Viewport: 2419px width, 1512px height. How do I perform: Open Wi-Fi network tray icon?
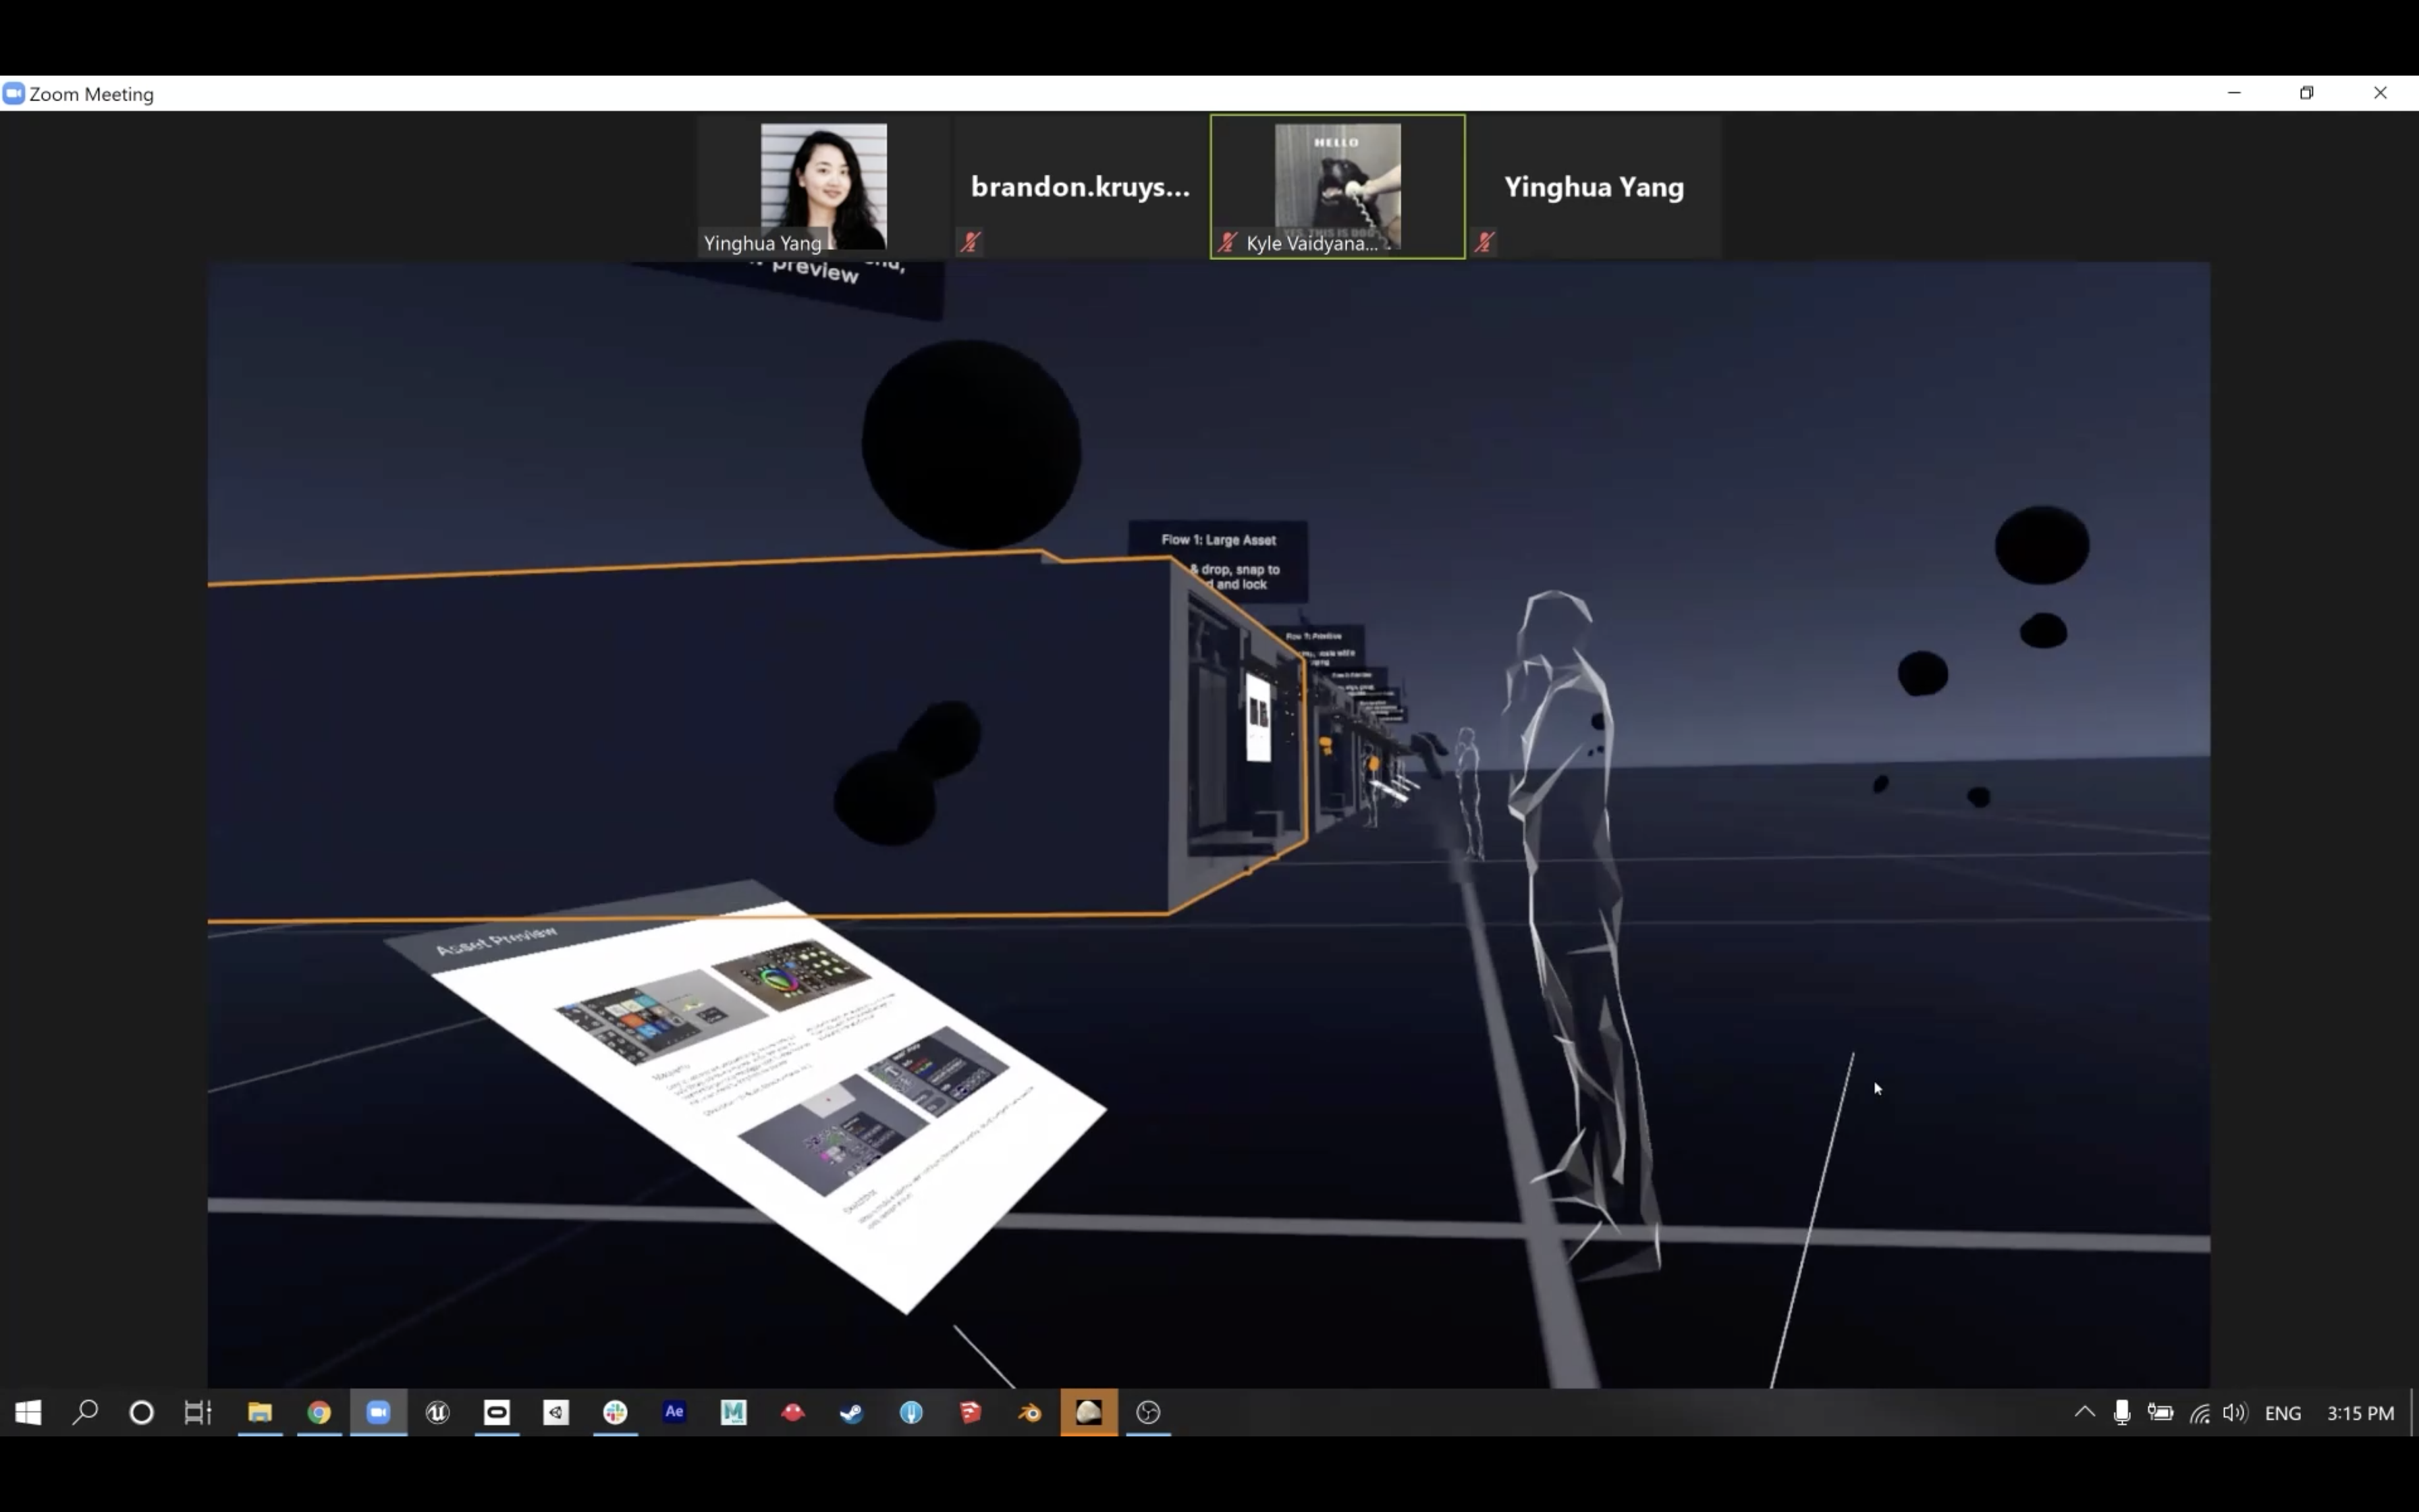pyautogui.click(x=2200, y=1413)
